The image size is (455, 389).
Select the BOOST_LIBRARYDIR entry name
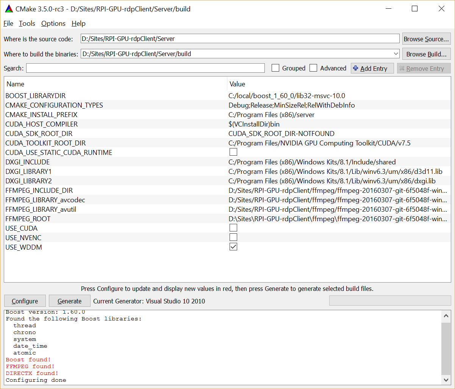pos(36,96)
